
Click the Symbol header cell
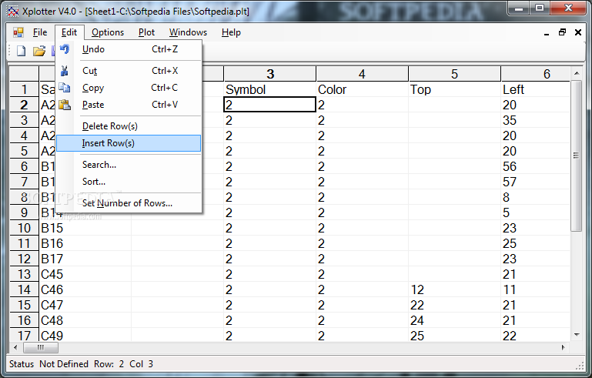tap(269, 89)
